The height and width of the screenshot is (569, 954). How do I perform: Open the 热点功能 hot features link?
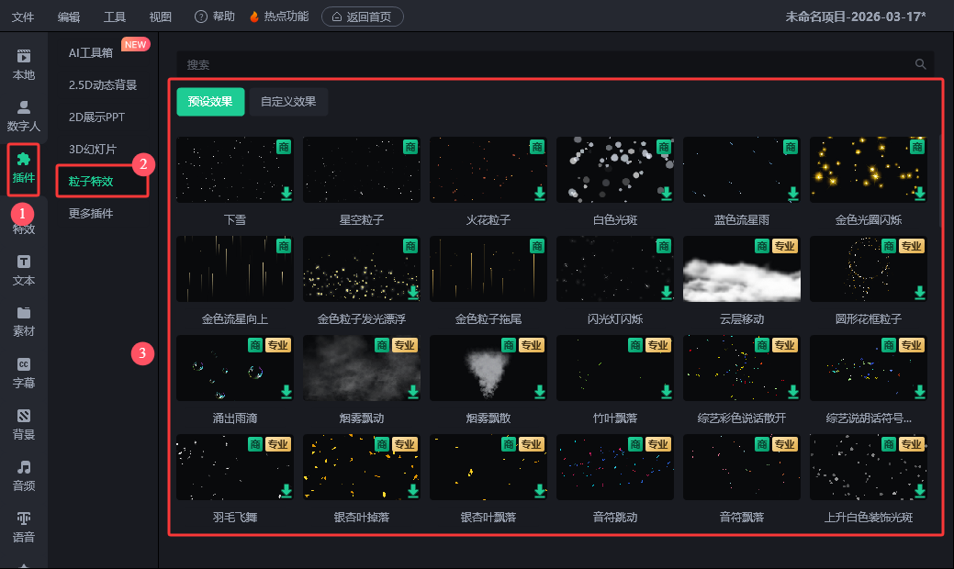pyautogui.click(x=279, y=17)
